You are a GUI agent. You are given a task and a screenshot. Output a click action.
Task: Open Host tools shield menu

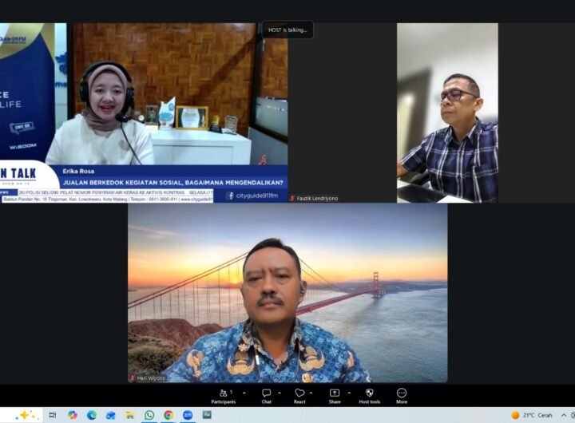(x=369, y=395)
